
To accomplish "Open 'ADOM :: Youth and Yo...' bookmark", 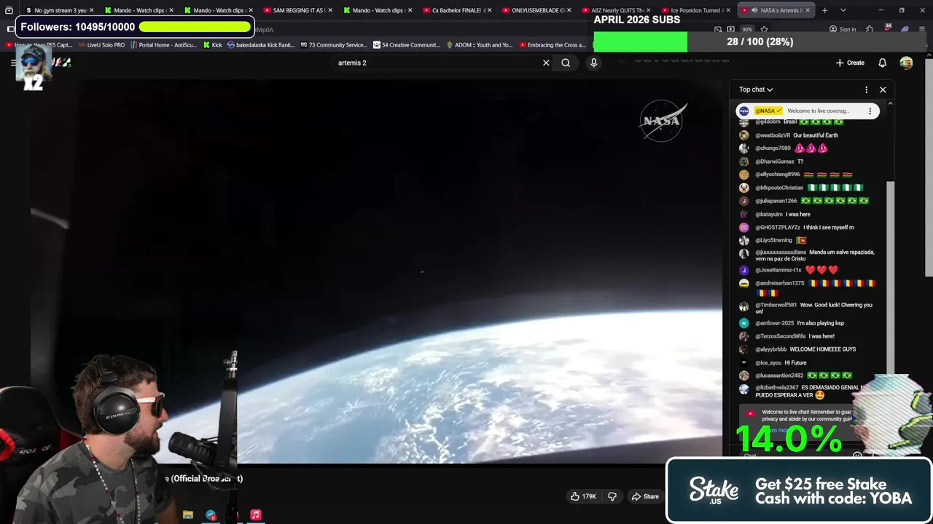I will click(479, 45).
